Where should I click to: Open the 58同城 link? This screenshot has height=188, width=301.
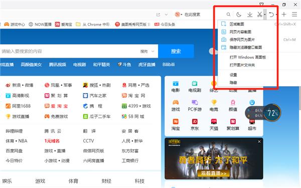click(133, 116)
